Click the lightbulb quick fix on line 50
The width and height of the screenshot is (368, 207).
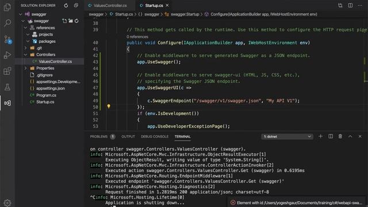109,106
